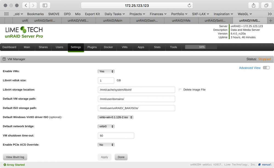The width and height of the screenshot is (274, 168).
Task: Open the Shares menu tab
Action: 43,47
